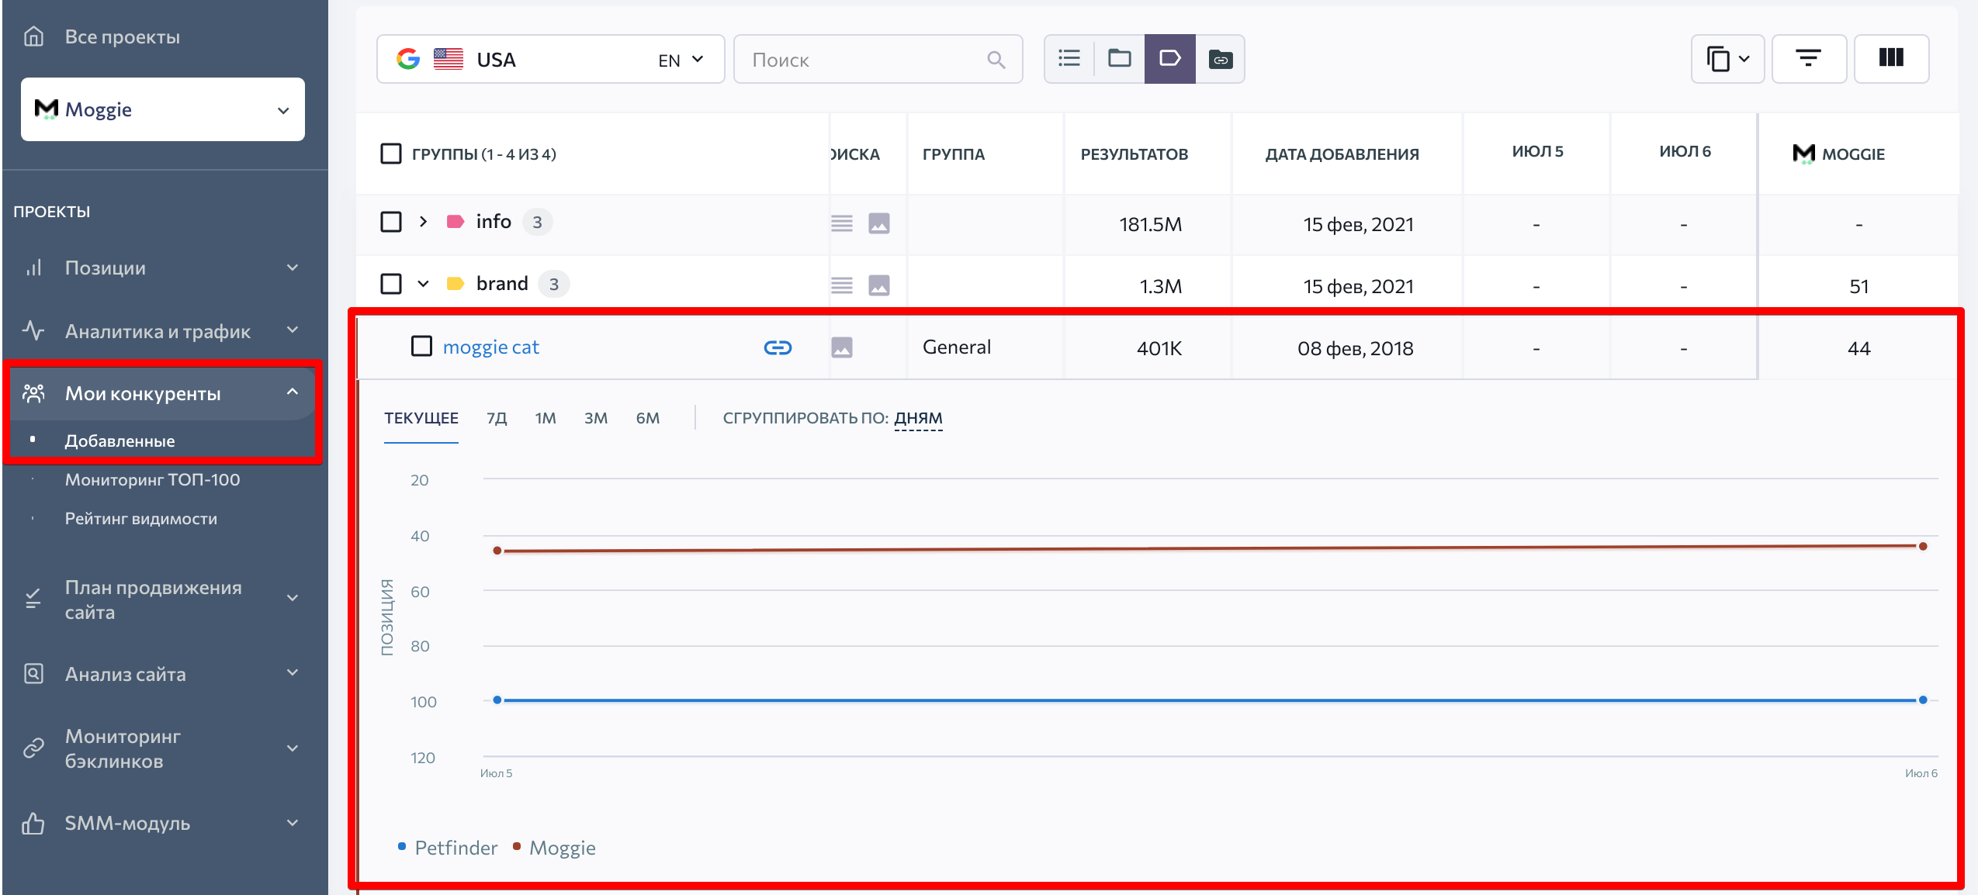This screenshot has width=1978, height=895.
Task: Sort by ГРУППА column header
Action: coord(954,154)
